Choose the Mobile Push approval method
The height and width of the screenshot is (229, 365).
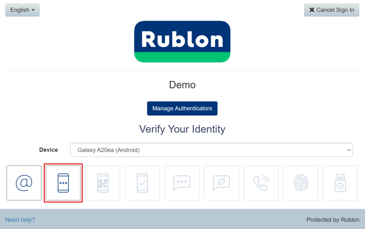coord(142,183)
